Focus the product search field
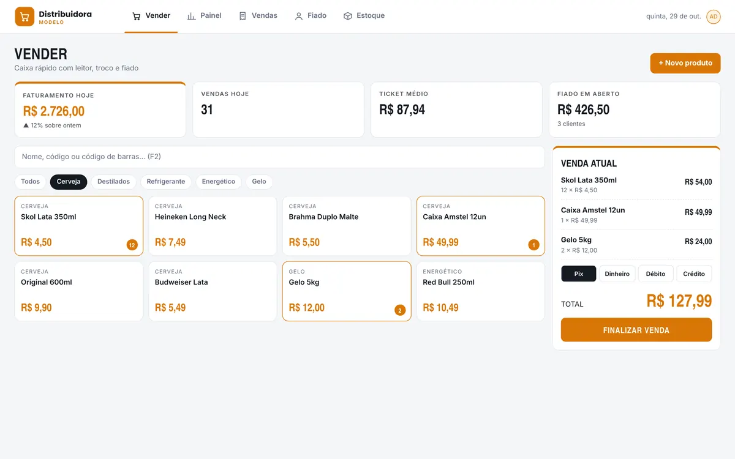This screenshot has width=735, height=459. [x=279, y=157]
